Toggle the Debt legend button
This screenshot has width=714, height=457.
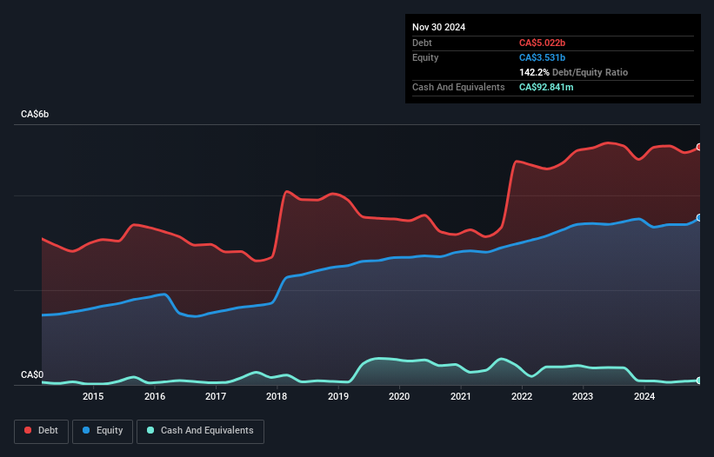42,431
